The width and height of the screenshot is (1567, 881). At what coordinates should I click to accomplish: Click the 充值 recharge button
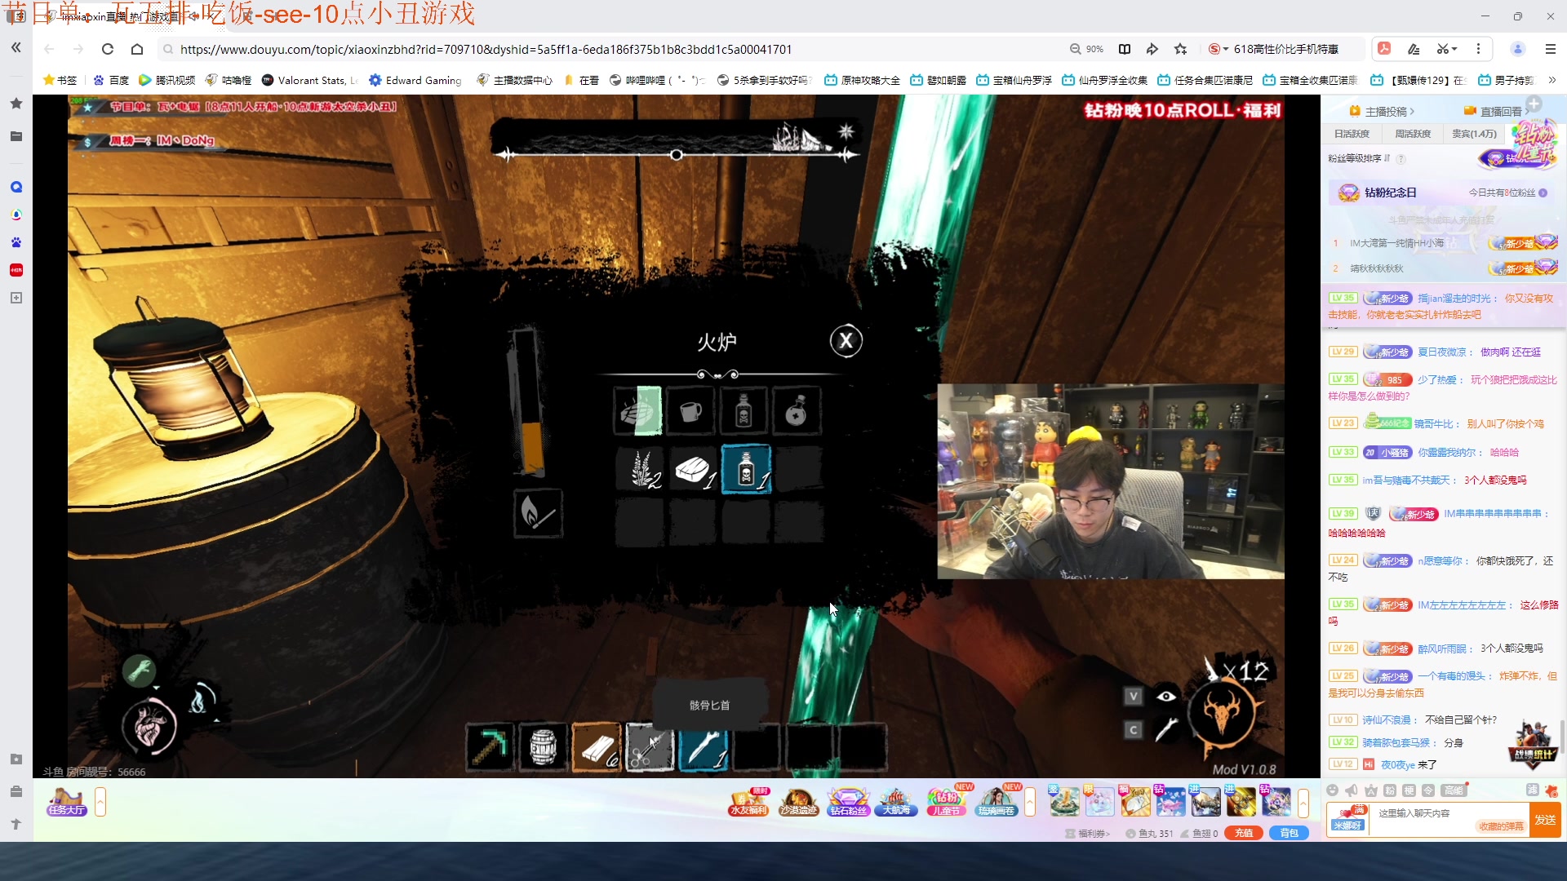tap(1244, 833)
